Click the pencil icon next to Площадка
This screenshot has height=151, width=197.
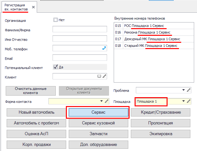[189, 101]
